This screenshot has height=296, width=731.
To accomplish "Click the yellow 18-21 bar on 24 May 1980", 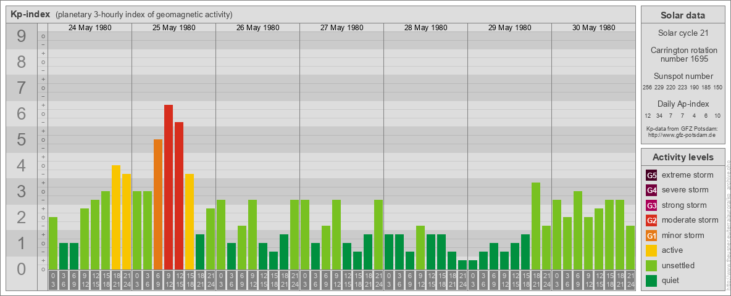I will [116, 217].
